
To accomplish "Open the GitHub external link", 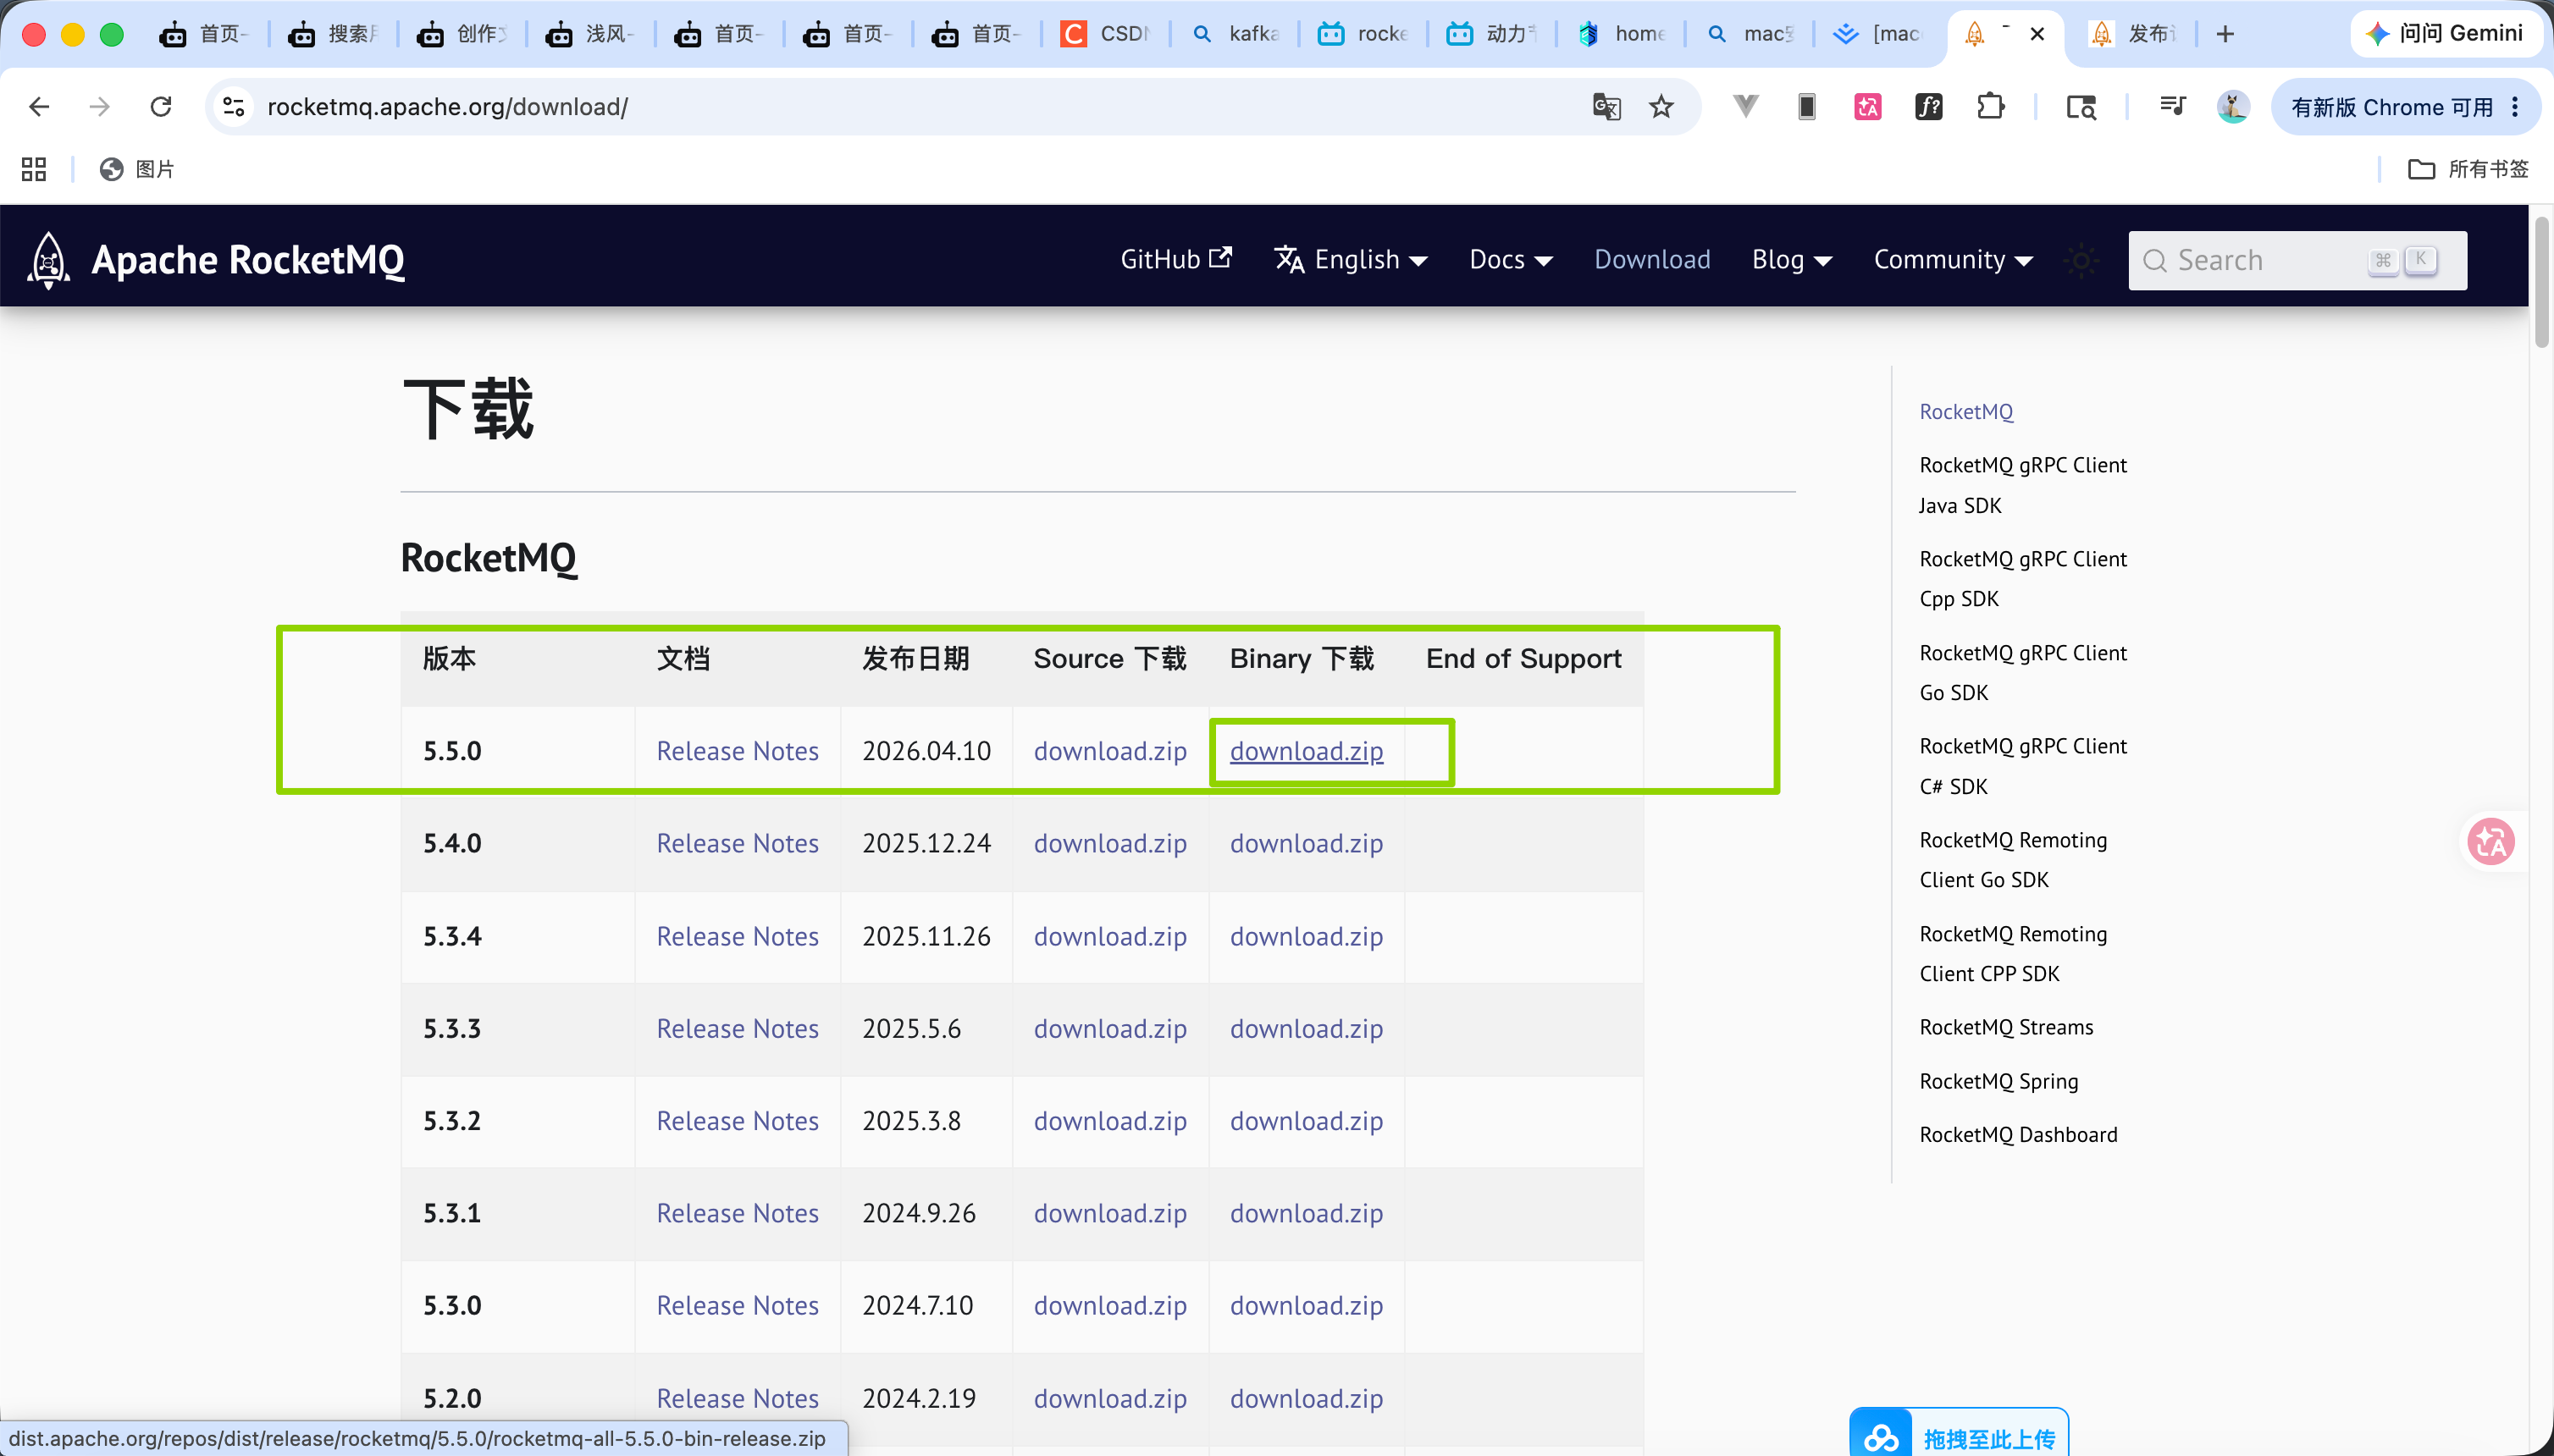I will (1175, 259).
